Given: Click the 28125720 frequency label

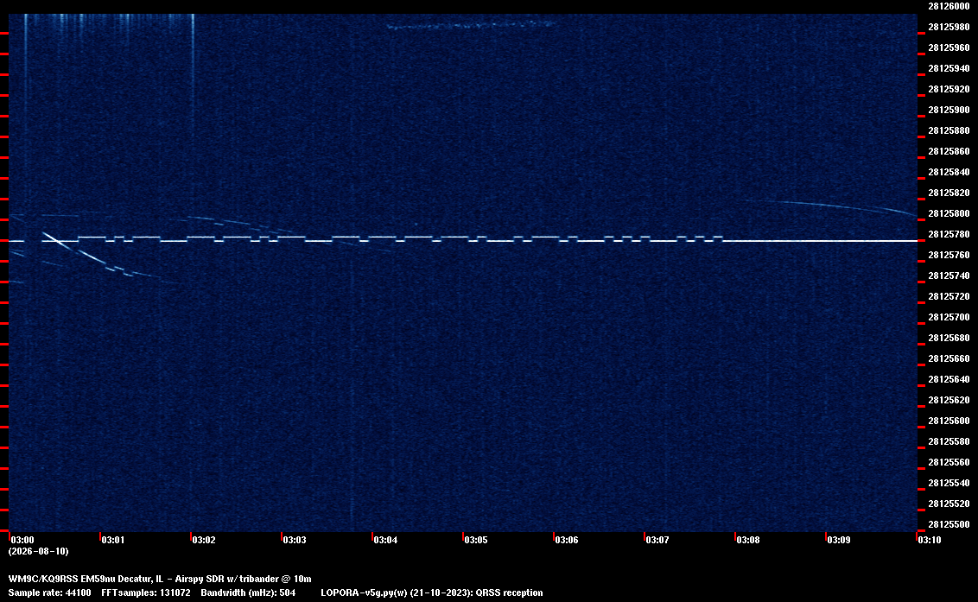Looking at the screenshot, I should pyautogui.click(x=949, y=296).
